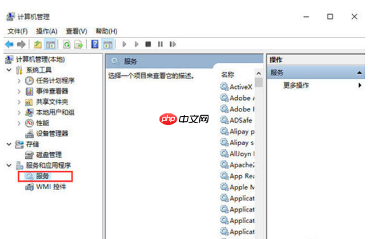Open the 帮助(H) menu
The width and height of the screenshot is (368, 239).
pos(107,31)
